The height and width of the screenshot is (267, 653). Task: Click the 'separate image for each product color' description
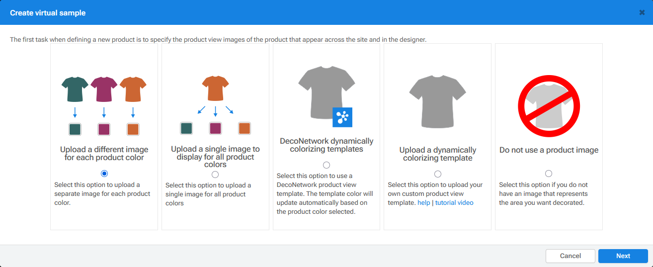[x=102, y=194]
